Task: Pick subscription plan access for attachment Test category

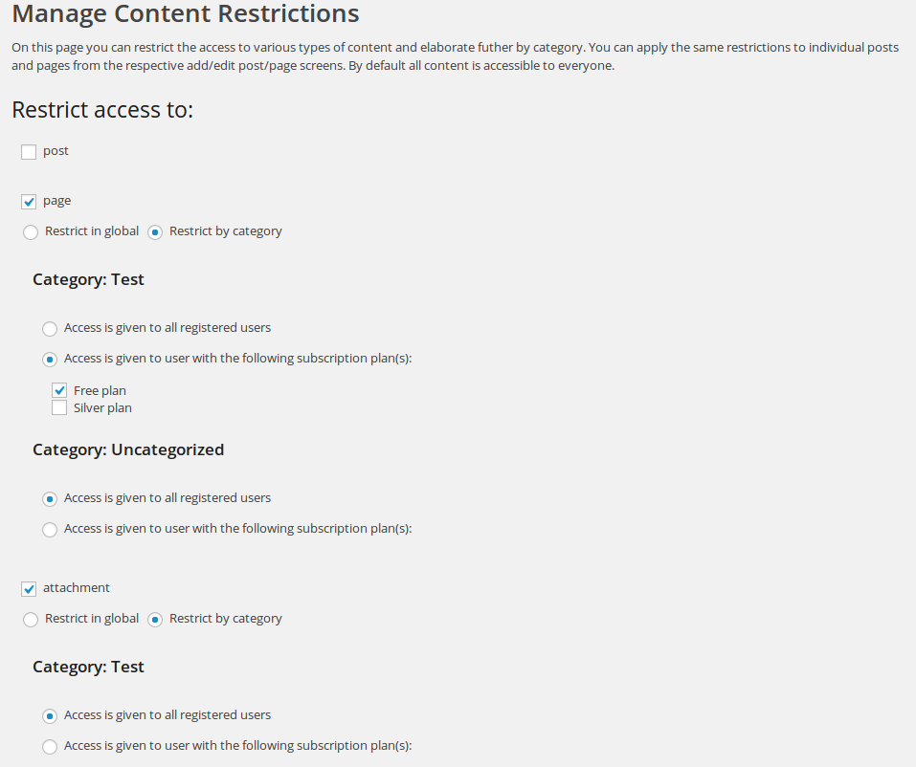Action: click(50, 747)
